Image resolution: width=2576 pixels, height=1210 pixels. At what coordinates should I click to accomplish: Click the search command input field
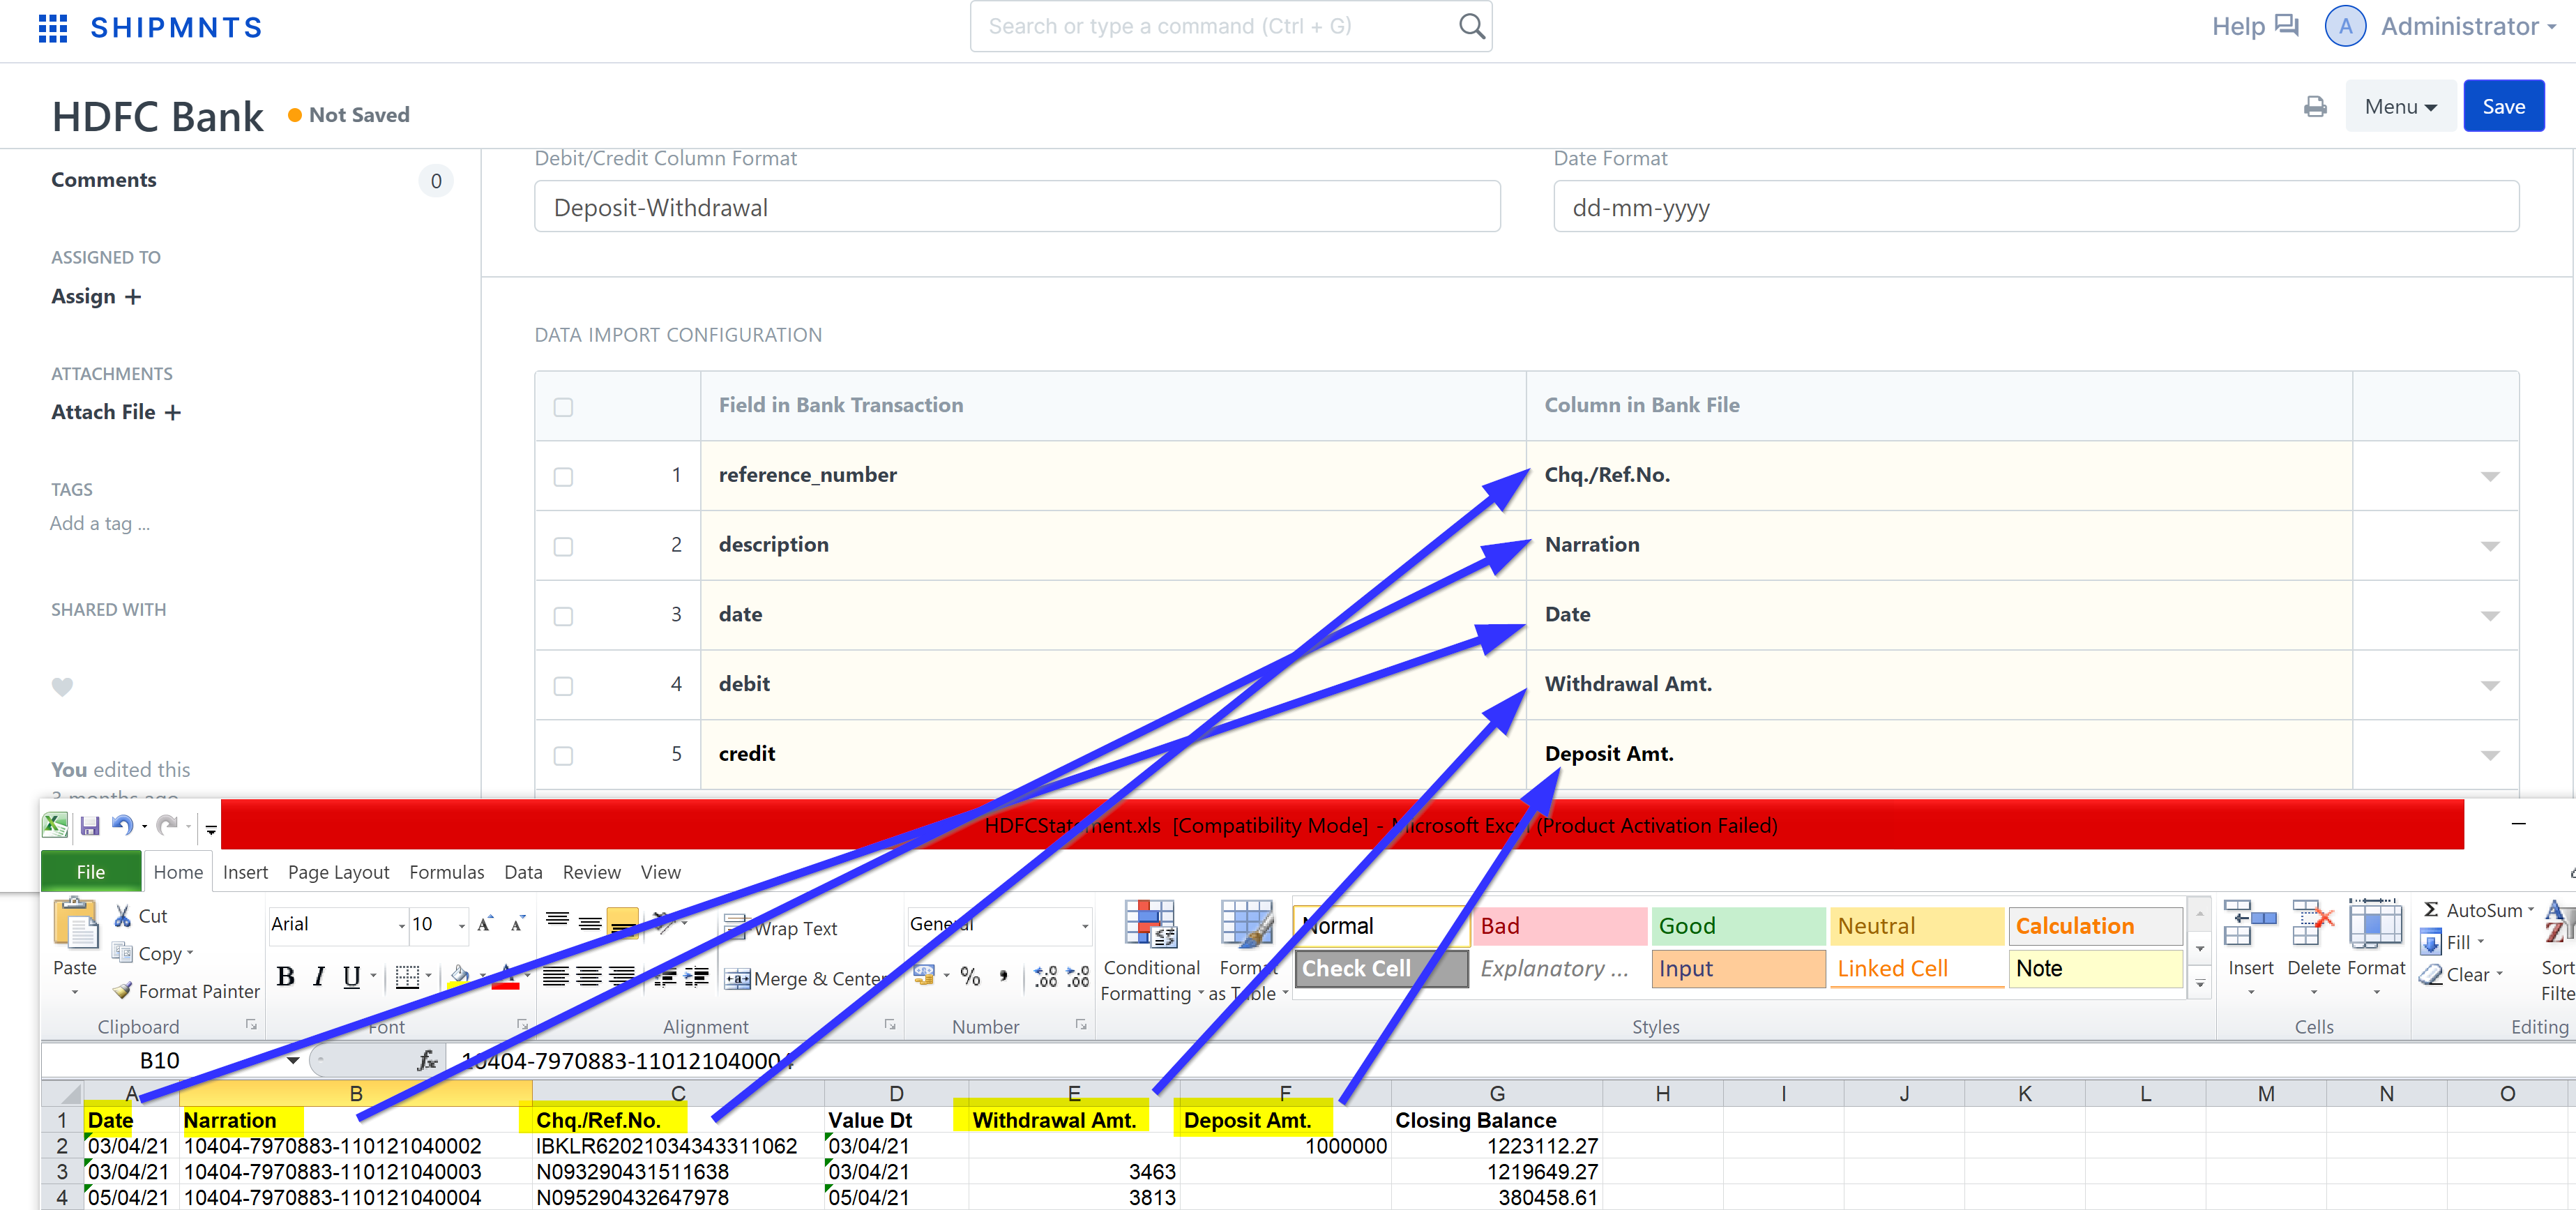coord(1231,26)
